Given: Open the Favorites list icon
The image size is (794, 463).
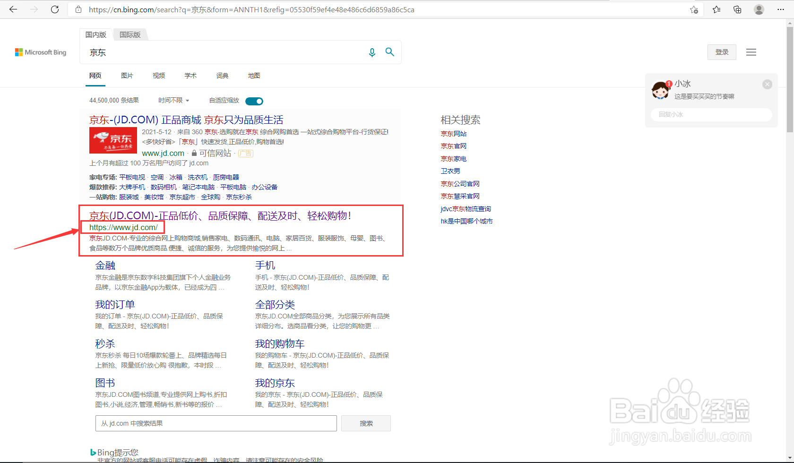Looking at the screenshot, I should 716,9.
